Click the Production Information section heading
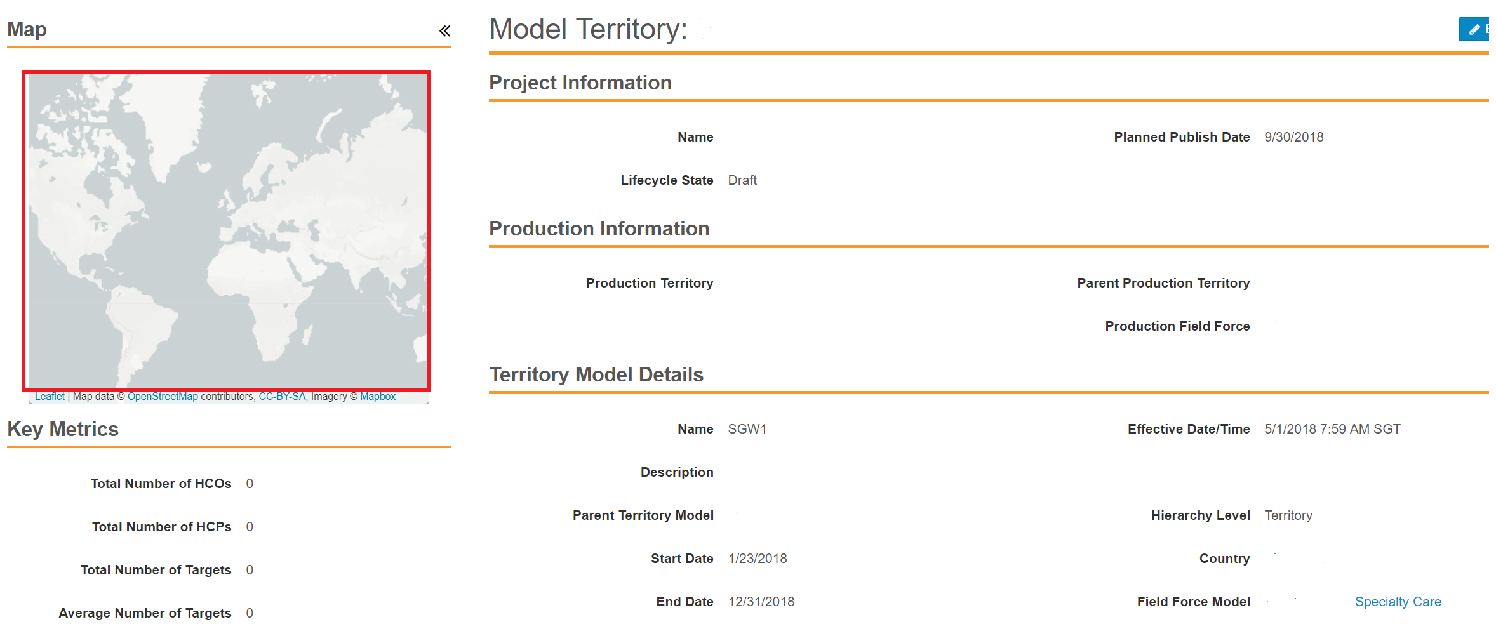 [x=599, y=228]
